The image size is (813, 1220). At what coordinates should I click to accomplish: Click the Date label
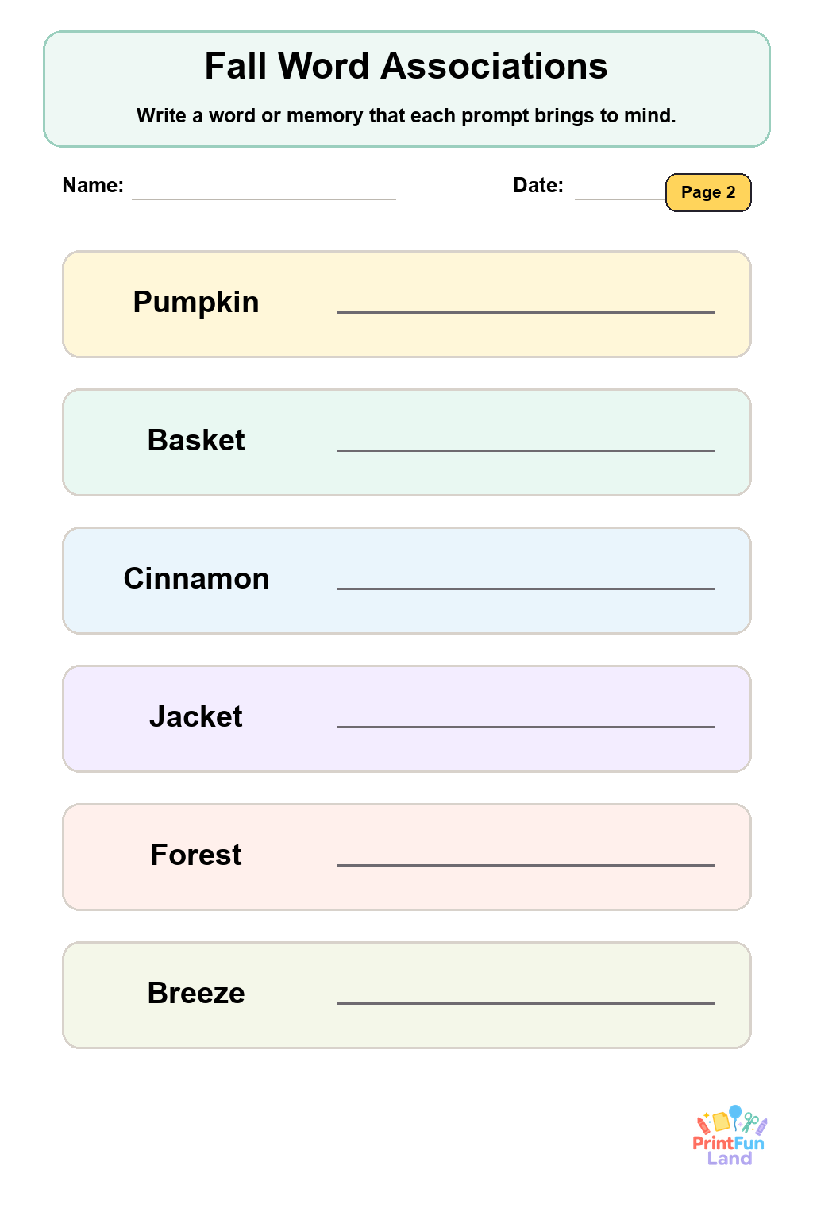point(538,185)
